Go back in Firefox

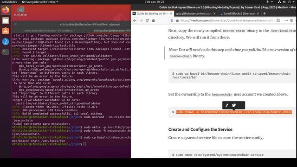pos(135,20)
